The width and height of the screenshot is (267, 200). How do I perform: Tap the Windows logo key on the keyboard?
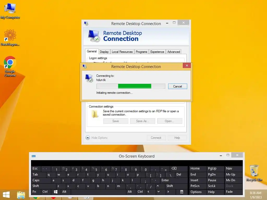pyautogui.click(x=56, y=192)
